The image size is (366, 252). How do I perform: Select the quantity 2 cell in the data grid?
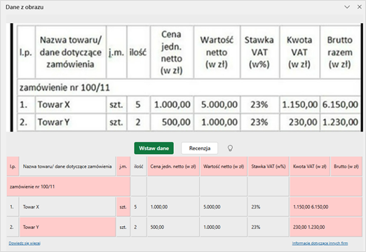point(139,227)
